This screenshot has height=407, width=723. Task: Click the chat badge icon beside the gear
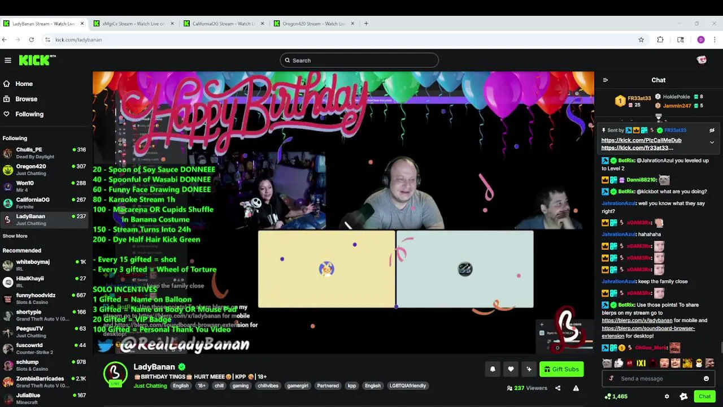[683, 397]
